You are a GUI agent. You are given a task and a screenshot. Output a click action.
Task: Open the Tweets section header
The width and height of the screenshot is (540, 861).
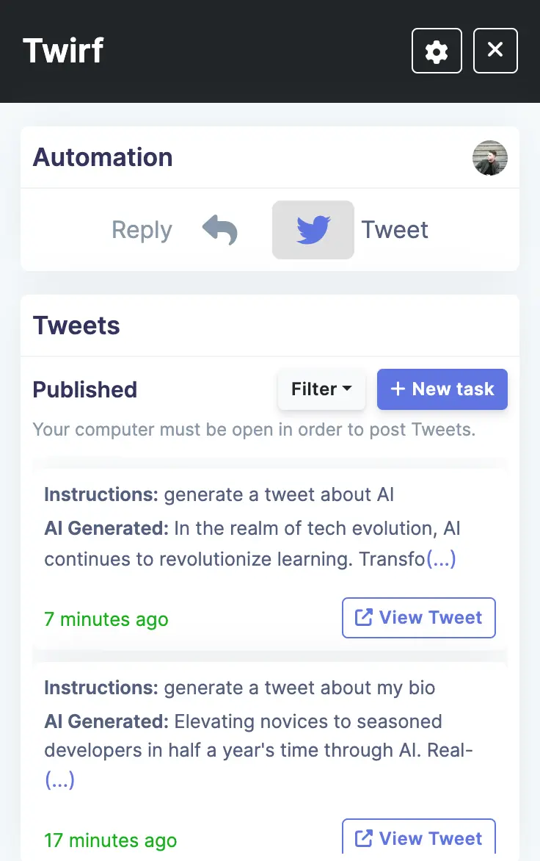tap(76, 325)
